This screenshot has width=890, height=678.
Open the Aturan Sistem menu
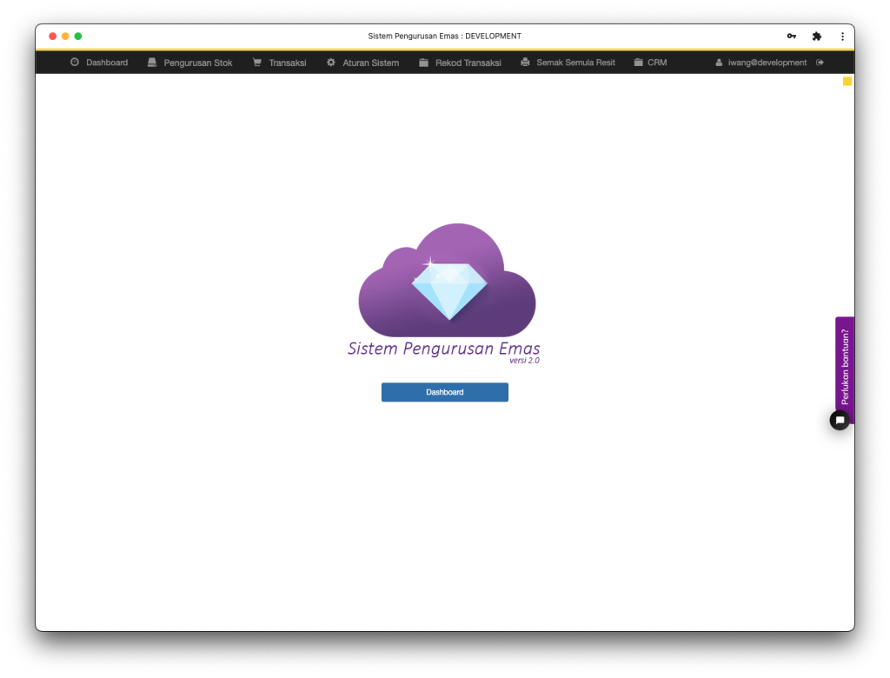click(370, 63)
